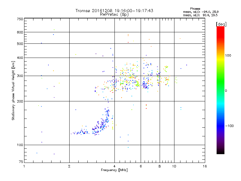
Task: Click the y-axis tick label '200'
Action: click(x=20, y=101)
